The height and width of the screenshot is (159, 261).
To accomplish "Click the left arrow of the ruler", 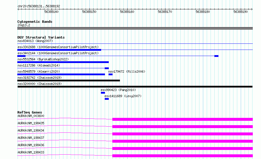I will point(18,9).
